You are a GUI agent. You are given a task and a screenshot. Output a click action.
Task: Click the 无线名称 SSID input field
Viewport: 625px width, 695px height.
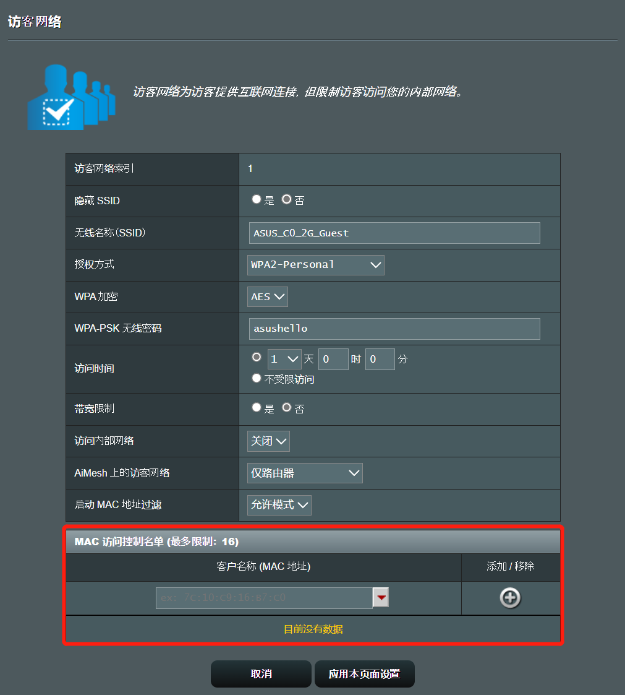394,233
